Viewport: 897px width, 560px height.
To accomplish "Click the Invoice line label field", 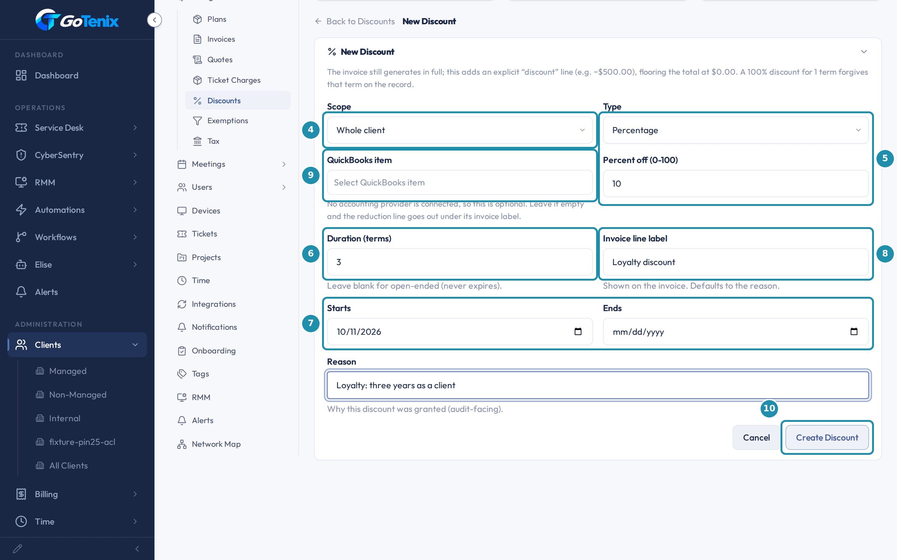I will click(x=735, y=262).
